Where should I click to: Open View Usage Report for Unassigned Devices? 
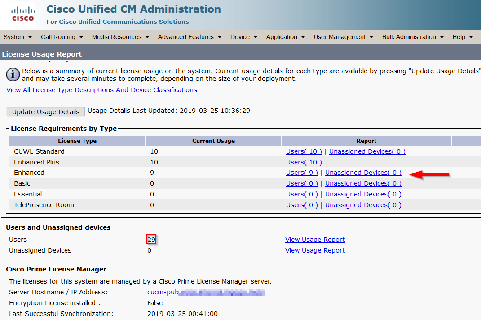tap(315, 250)
